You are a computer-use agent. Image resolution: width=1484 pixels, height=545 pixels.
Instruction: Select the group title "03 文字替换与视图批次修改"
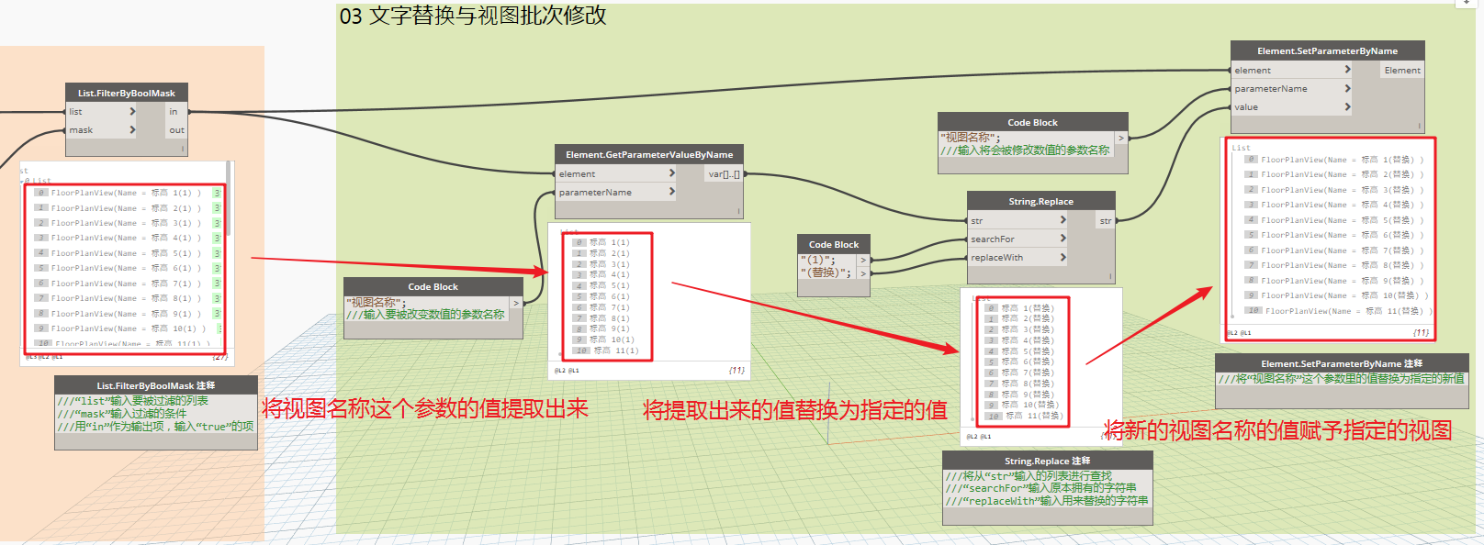473,16
